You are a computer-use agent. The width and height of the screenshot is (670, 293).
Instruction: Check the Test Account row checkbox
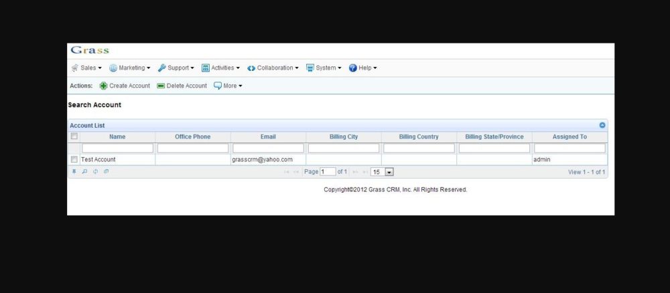coord(74,160)
